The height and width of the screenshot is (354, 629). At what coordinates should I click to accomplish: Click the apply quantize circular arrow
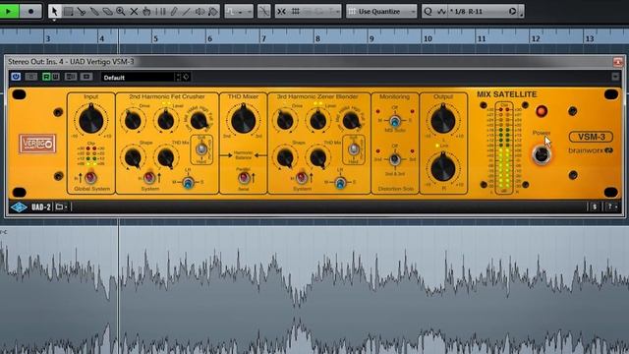(x=513, y=12)
